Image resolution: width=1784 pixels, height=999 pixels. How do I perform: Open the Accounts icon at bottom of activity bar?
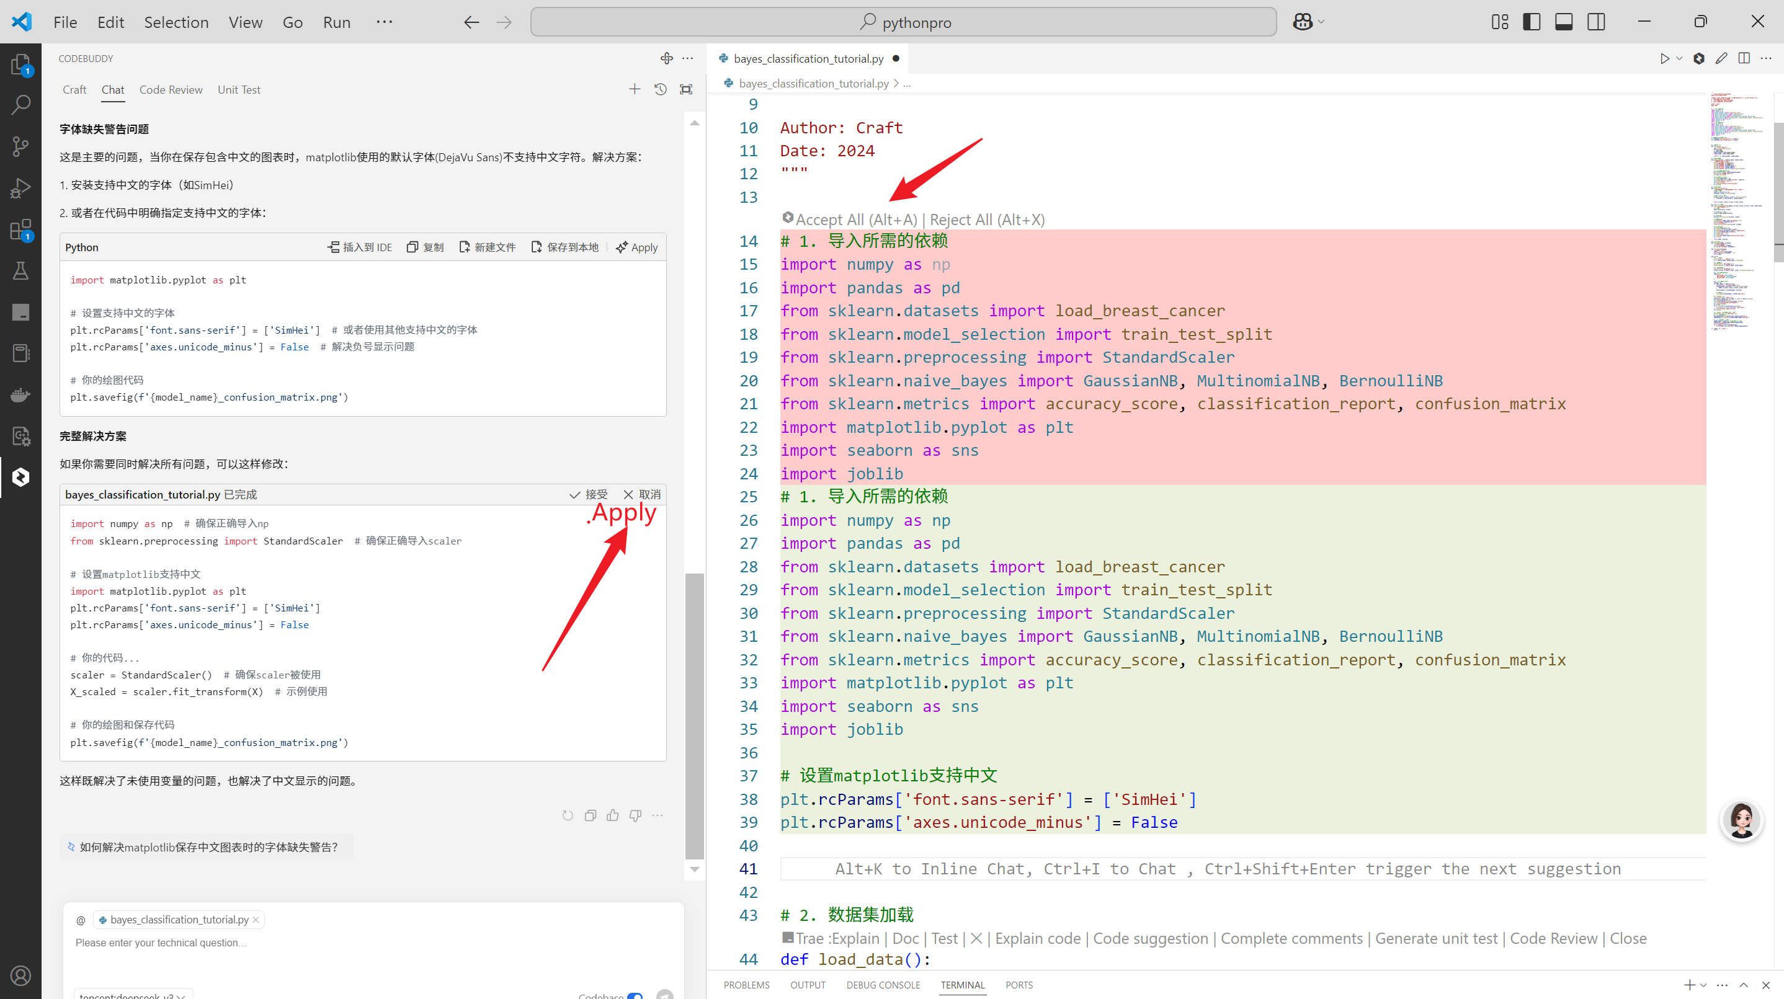pyautogui.click(x=20, y=975)
